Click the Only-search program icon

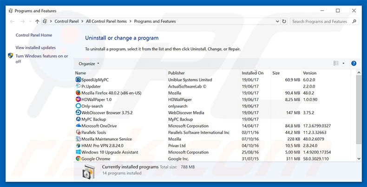point(78,106)
